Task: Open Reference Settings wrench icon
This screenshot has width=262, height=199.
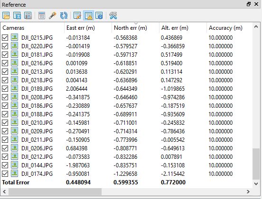Action: pos(113,16)
